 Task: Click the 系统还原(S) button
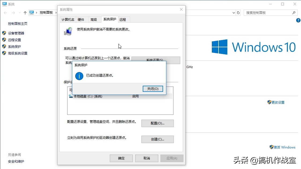pos(155,60)
